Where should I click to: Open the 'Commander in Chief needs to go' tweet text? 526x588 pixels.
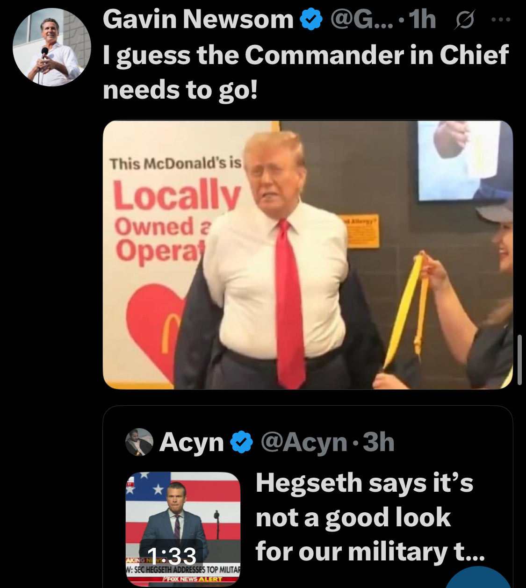pyautogui.click(x=306, y=72)
